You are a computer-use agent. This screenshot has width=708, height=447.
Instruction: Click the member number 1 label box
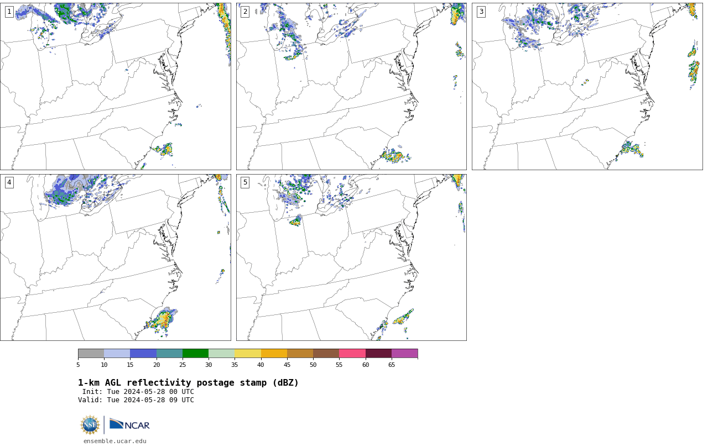tap(9, 12)
